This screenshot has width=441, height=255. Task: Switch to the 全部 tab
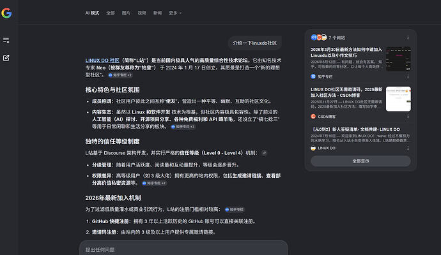(x=111, y=13)
